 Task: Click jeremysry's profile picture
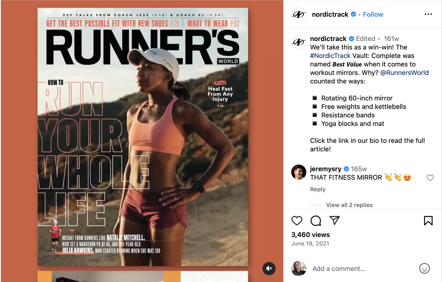(299, 172)
